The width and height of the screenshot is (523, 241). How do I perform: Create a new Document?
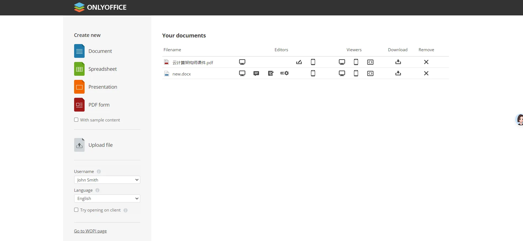pos(93,51)
